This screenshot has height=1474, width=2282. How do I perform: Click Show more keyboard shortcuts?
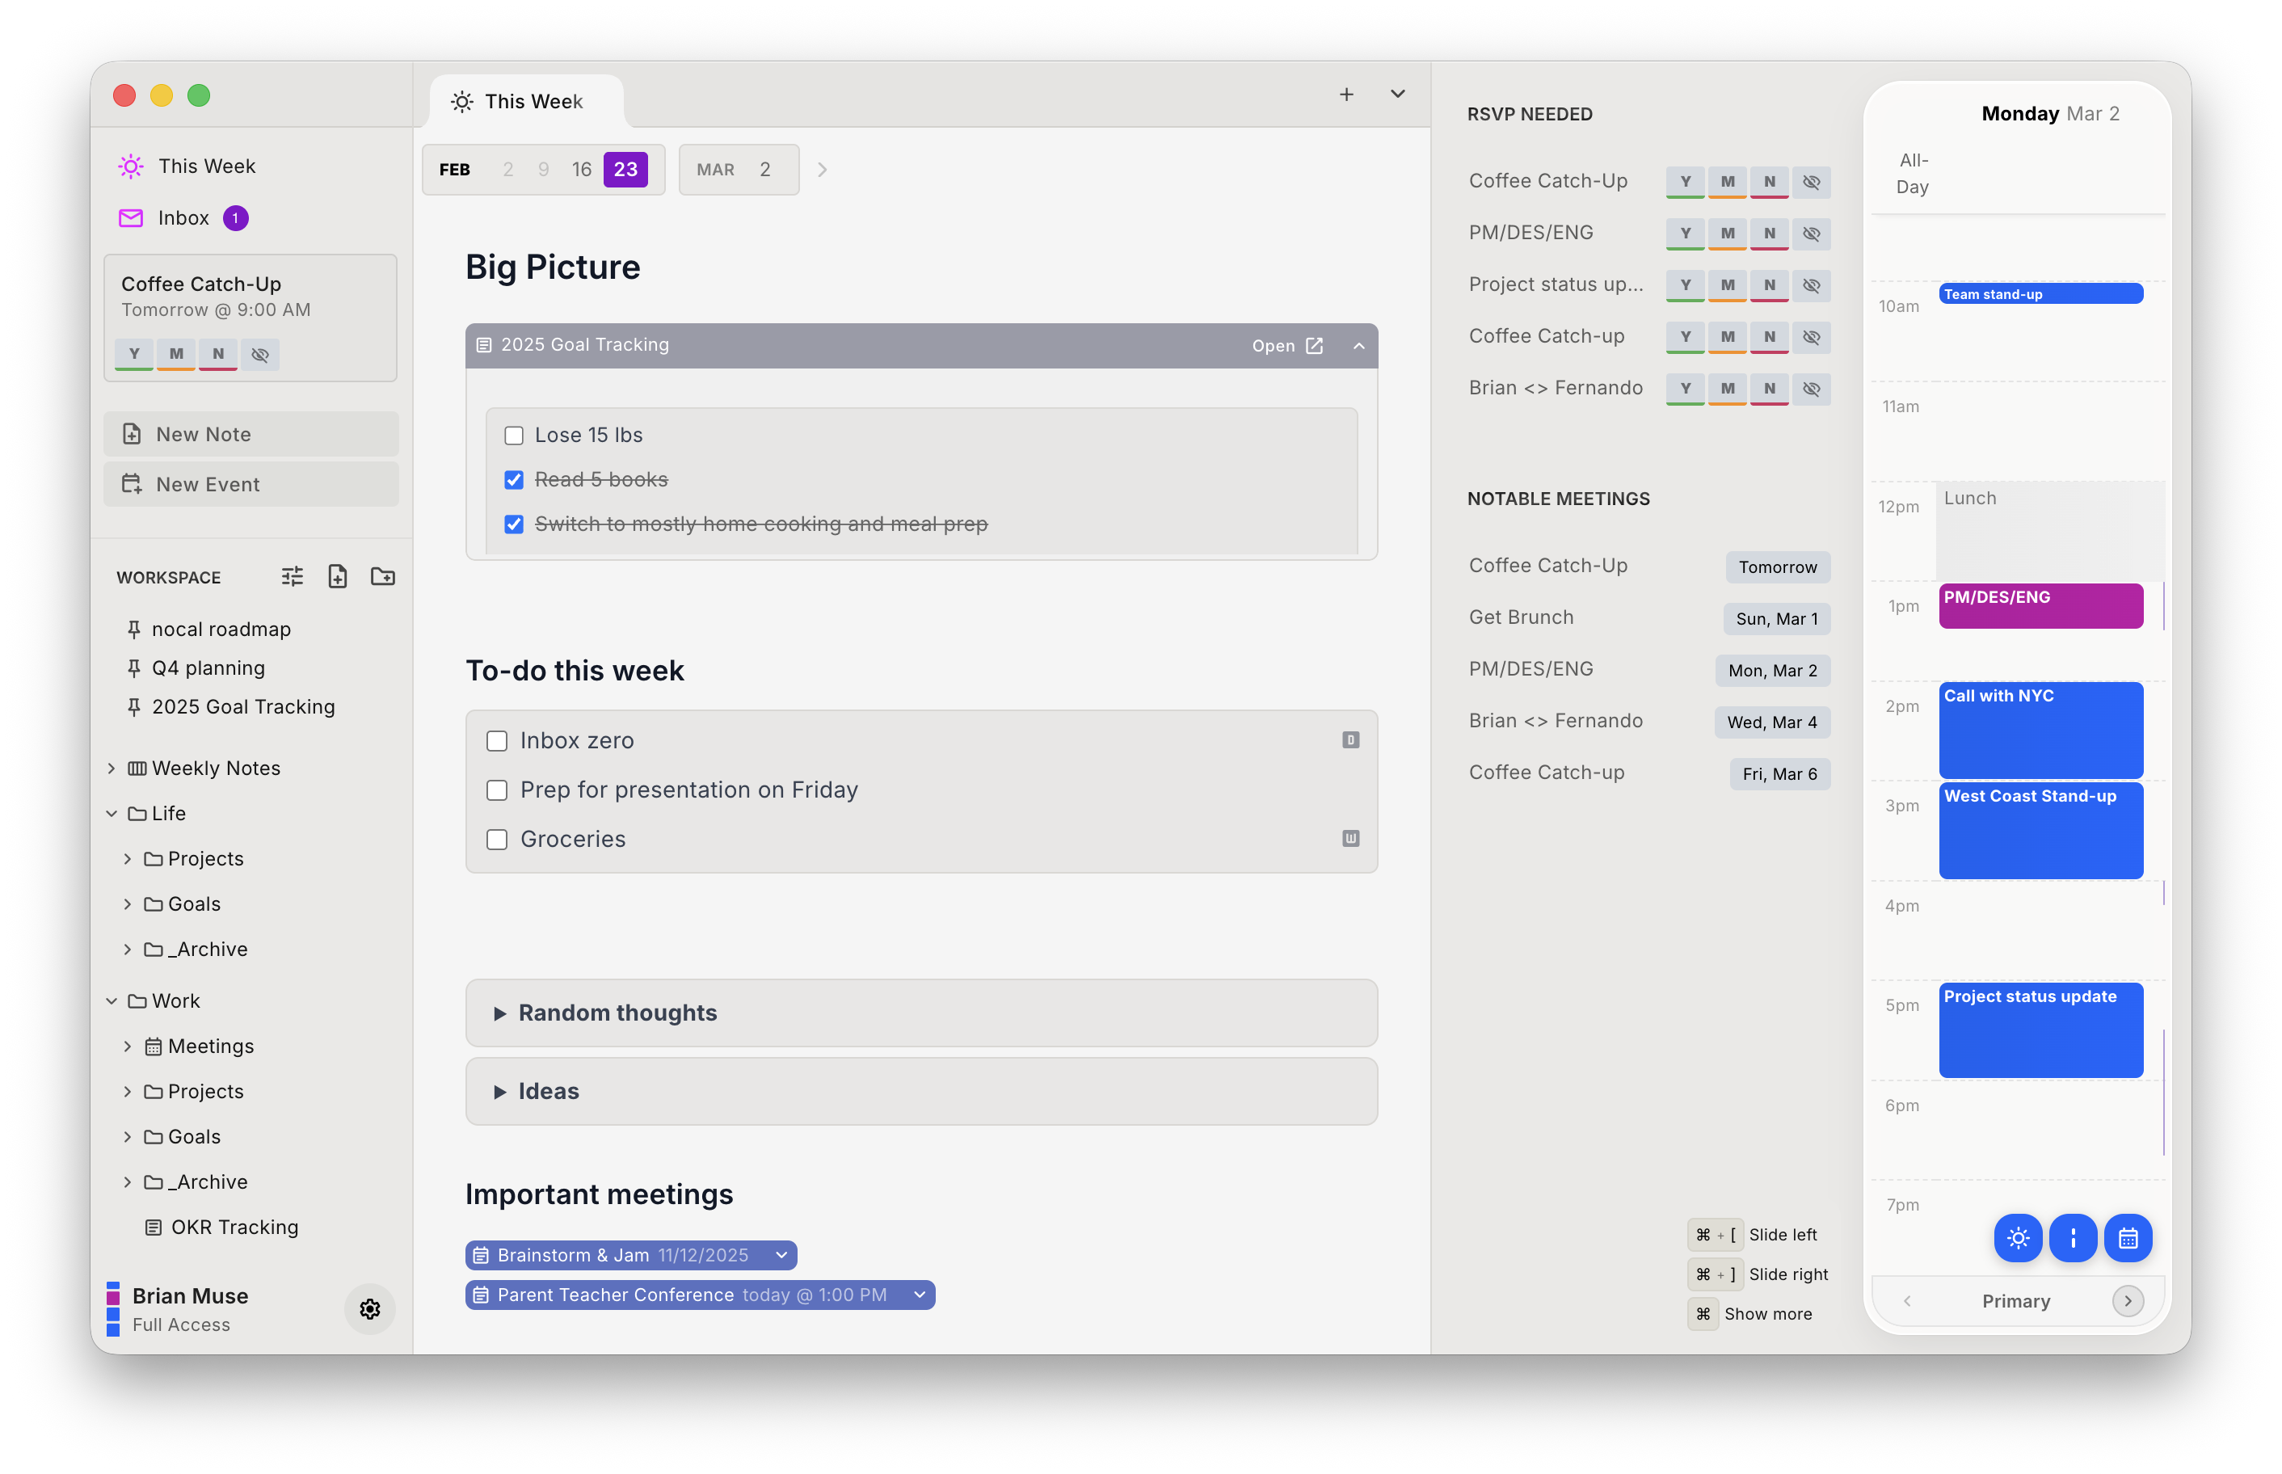tap(1766, 1313)
